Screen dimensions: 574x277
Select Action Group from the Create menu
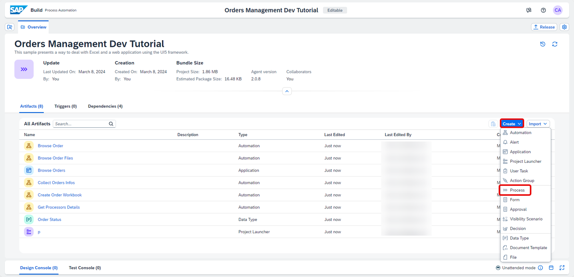click(x=526, y=180)
